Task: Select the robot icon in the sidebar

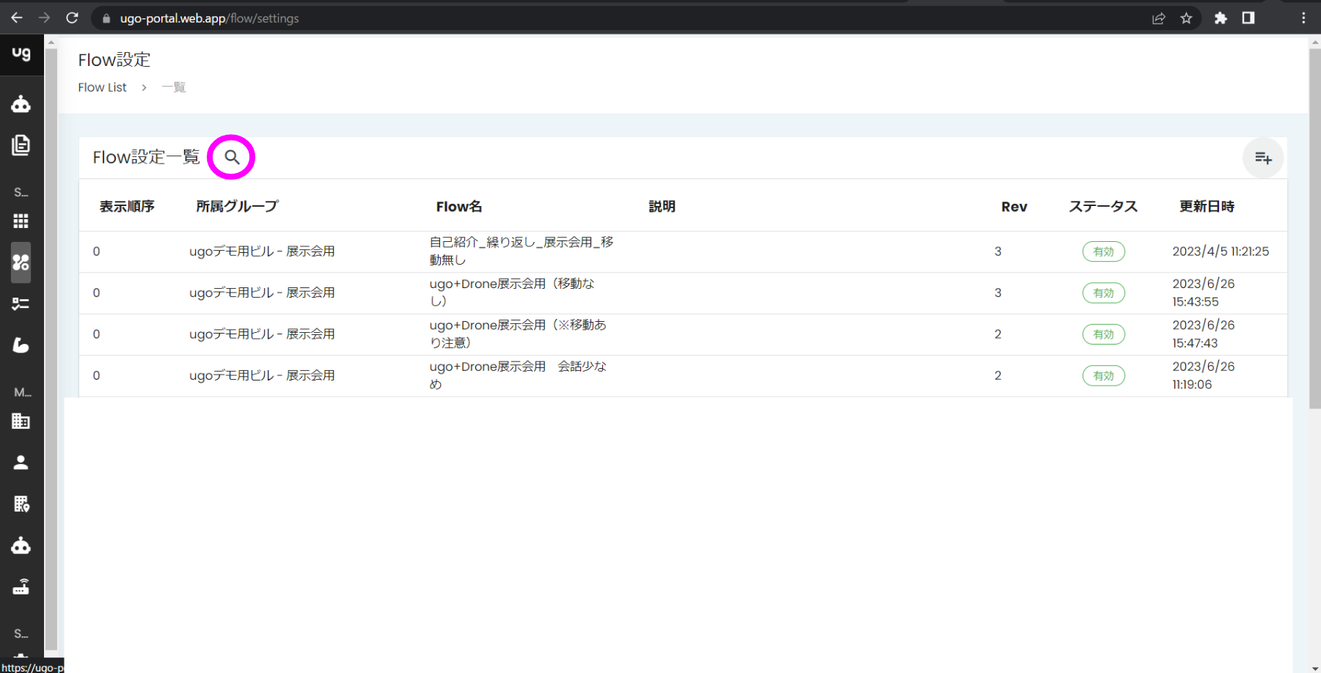Action: point(21,103)
